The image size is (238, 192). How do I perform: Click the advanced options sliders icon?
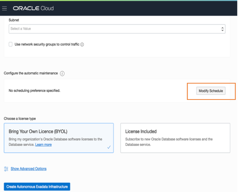click(x=6, y=169)
